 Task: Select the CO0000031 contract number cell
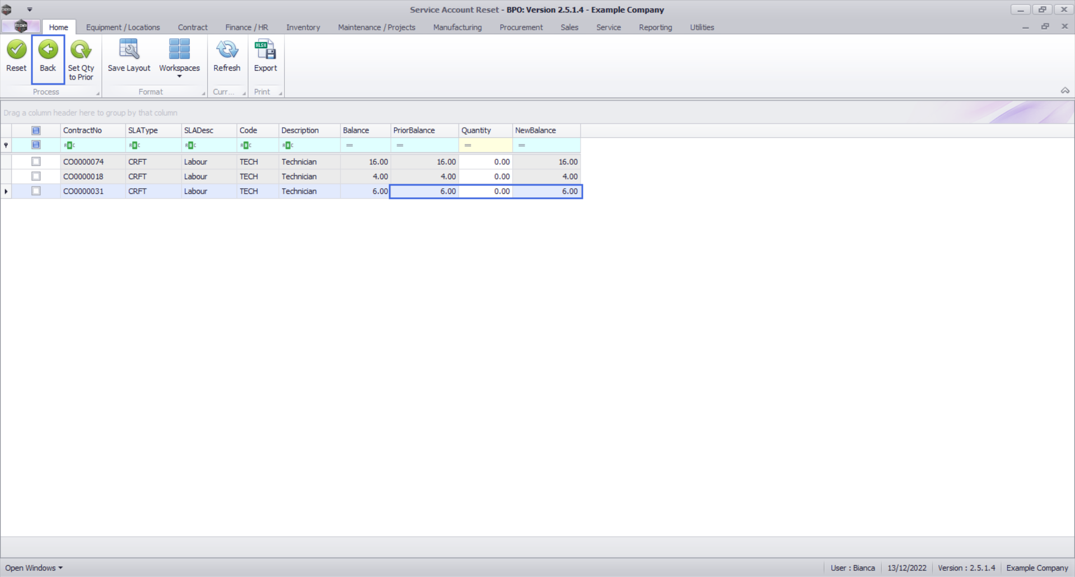point(93,191)
